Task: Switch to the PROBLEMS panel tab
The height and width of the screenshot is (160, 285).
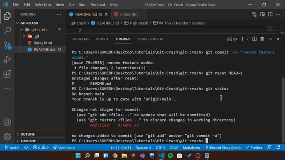Action: click(x=81, y=39)
